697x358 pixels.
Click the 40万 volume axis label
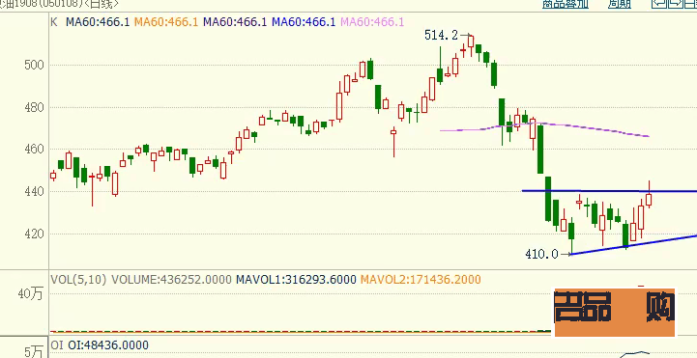point(31,293)
